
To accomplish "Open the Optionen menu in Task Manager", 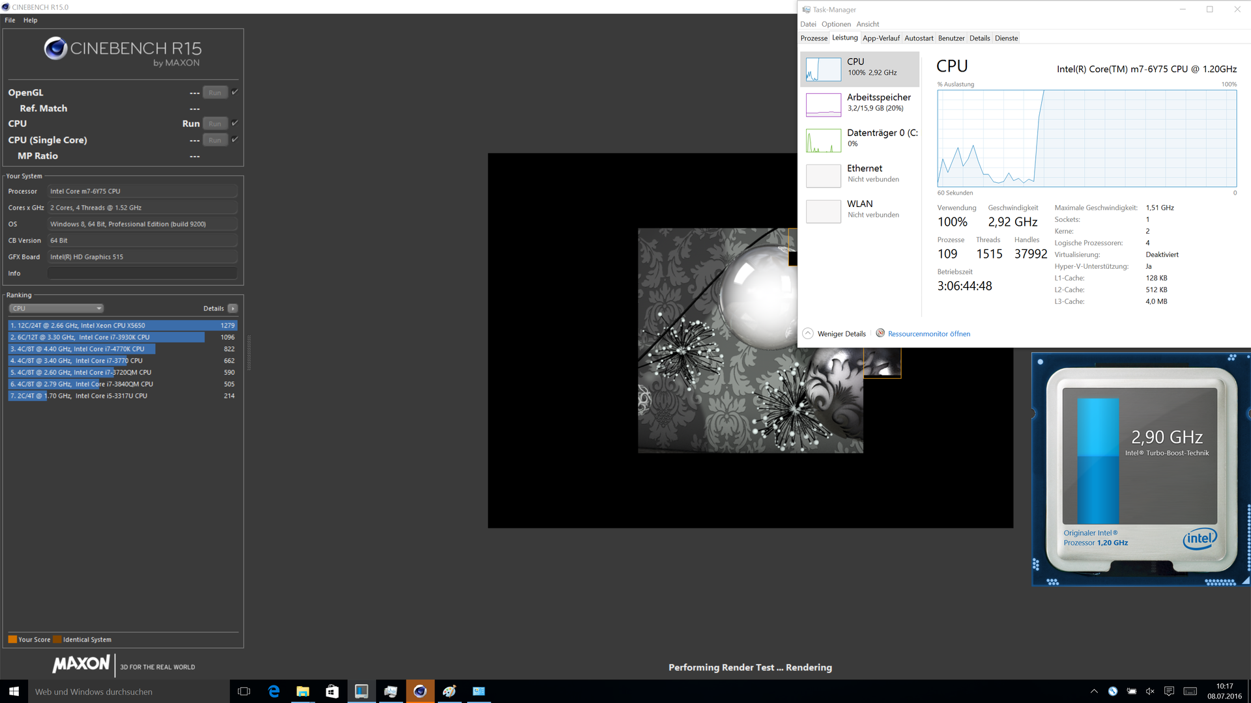I will pos(836,24).
